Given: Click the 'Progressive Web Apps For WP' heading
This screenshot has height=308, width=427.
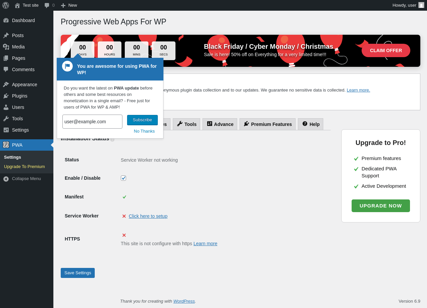Looking at the screenshot, I should 113,22.
